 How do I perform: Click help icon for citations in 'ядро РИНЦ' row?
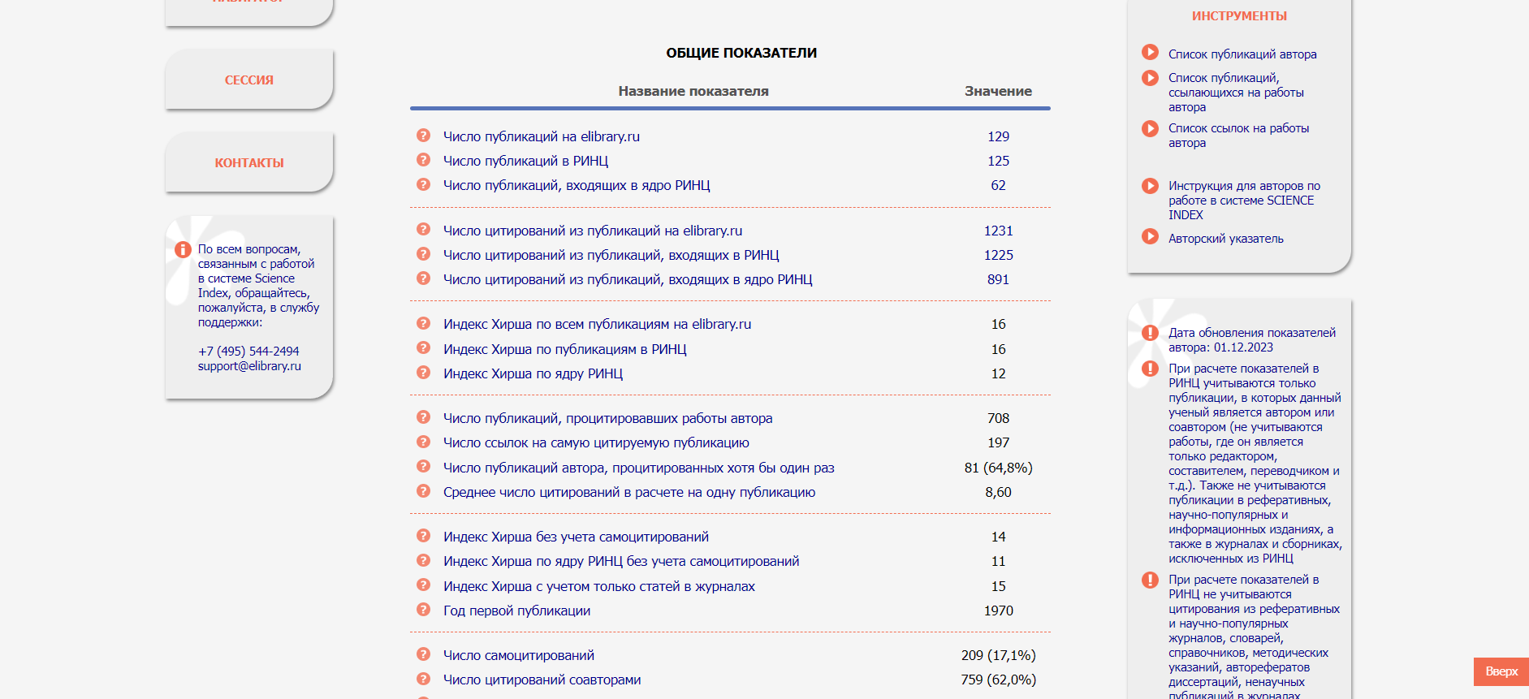pos(423,278)
